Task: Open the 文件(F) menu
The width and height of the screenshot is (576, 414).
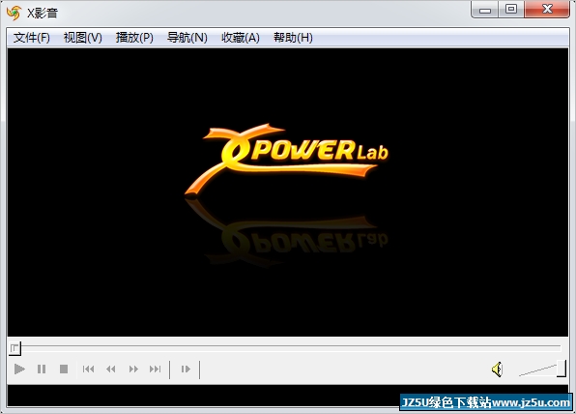Action: 32,38
